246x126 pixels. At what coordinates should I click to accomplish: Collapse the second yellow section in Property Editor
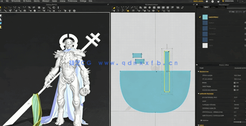pos(199,94)
